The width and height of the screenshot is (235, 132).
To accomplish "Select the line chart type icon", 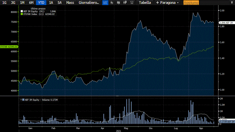I will click(x=105, y=3).
